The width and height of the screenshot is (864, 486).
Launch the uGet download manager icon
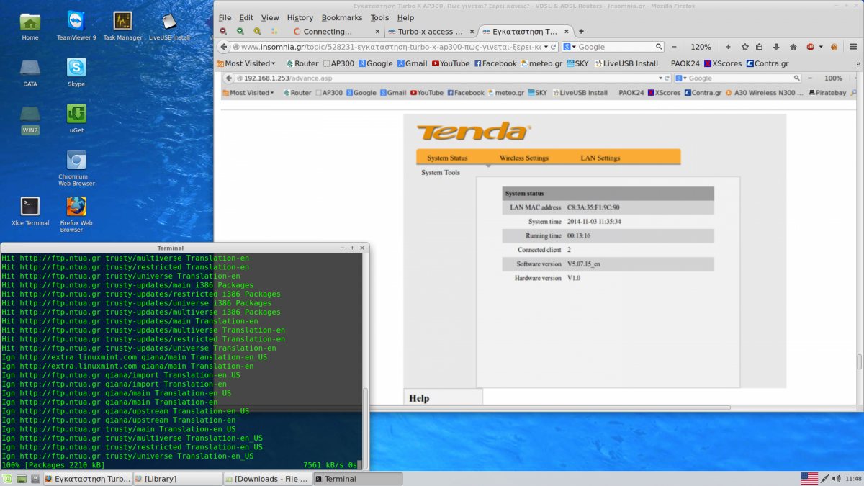76,119
